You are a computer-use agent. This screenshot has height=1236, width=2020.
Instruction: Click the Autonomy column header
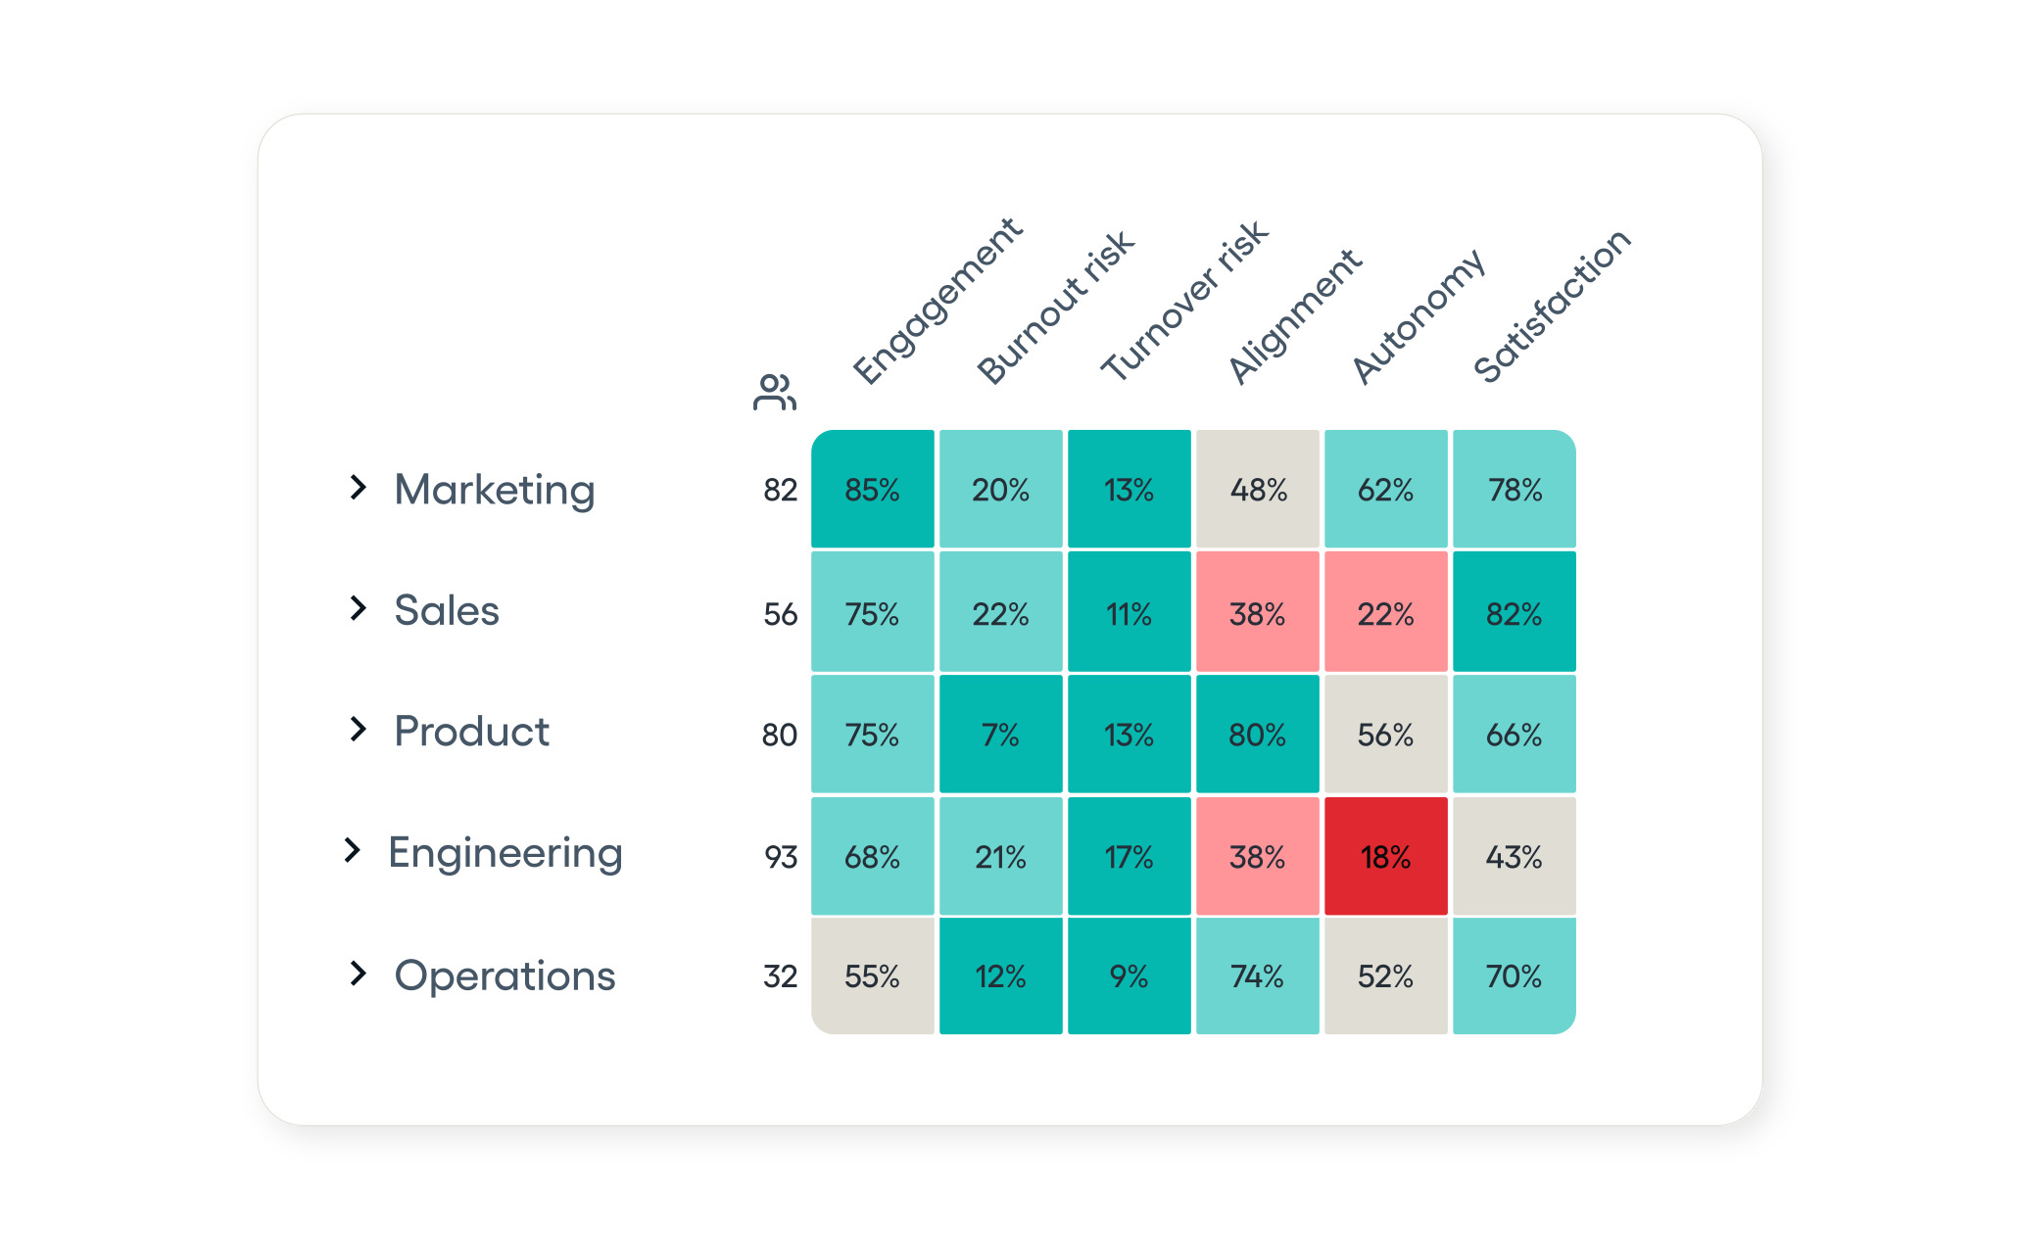point(1418,316)
